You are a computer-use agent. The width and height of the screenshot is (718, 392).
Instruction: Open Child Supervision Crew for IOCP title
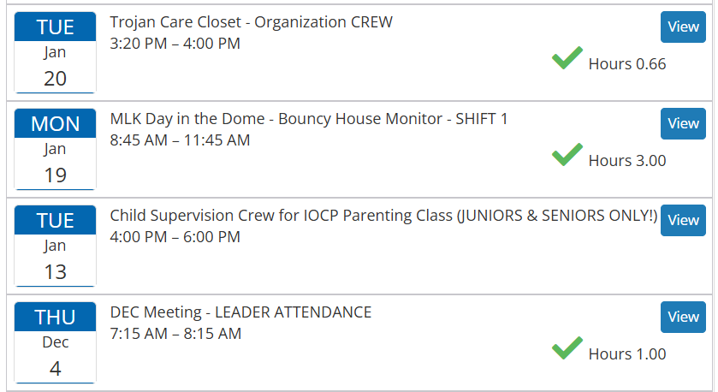(383, 216)
